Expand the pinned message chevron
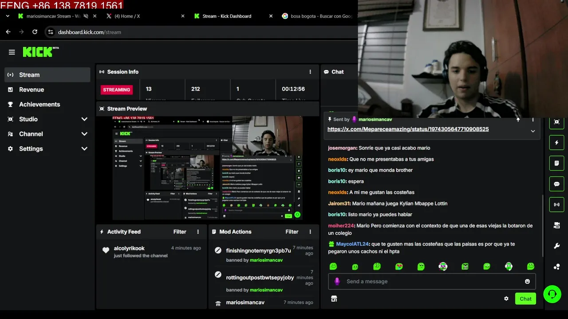The image size is (568, 319). coord(533,131)
